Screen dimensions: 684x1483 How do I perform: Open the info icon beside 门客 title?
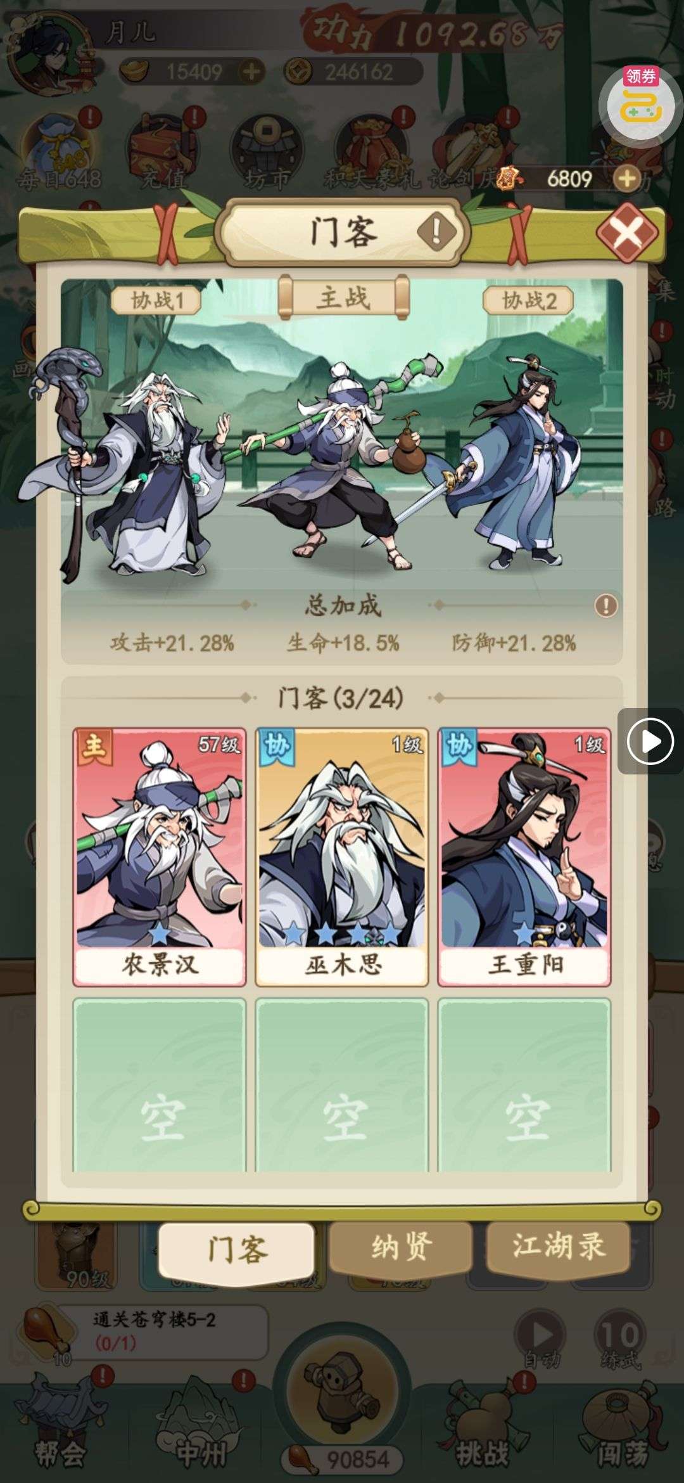pyautogui.click(x=436, y=231)
